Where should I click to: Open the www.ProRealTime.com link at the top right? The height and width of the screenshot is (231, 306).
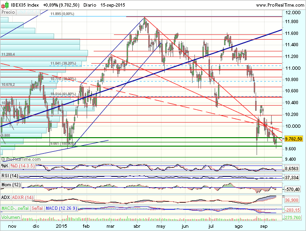click(x=280, y=5)
